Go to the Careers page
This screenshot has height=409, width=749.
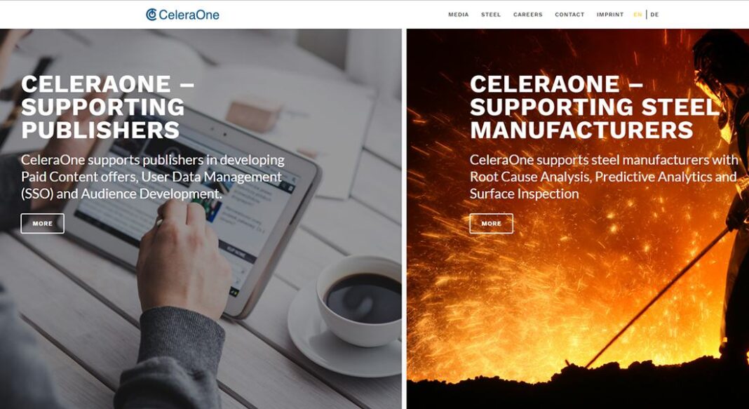pos(528,15)
